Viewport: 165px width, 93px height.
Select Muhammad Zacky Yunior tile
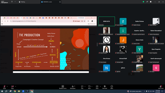123,30
